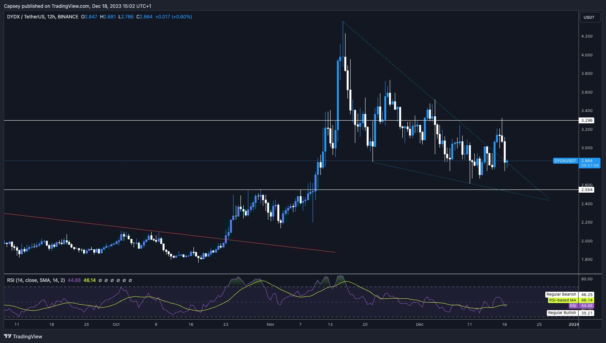This screenshot has width=606, height=343.
Task: Click the 4.000 price scale label
Action: click(x=587, y=55)
